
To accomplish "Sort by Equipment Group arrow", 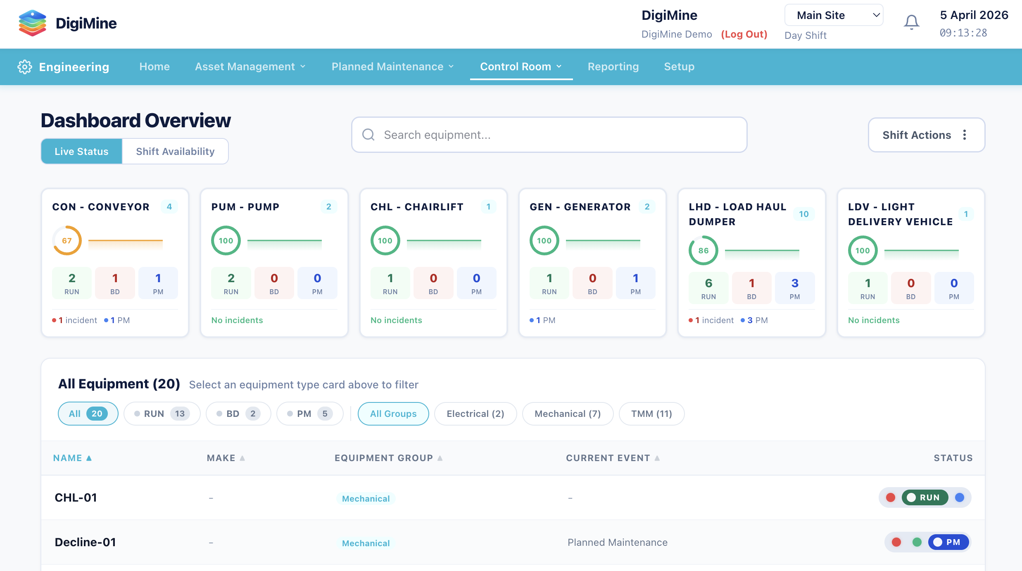I will 440,458.
